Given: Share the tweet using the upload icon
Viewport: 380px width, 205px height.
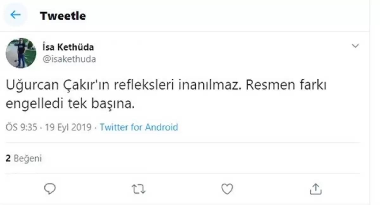Looking at the screenshot, I should click(315, 189).
